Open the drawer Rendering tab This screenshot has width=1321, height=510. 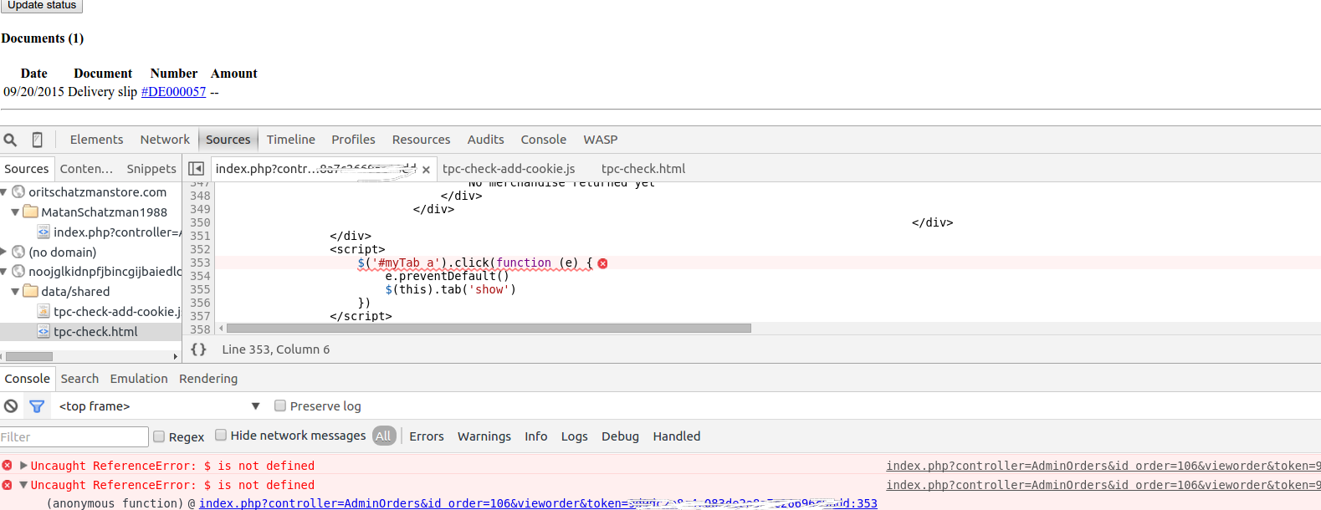click(208, 379)
